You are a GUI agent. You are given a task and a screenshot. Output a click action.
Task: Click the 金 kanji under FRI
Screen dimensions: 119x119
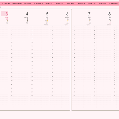tap(110, 19)
